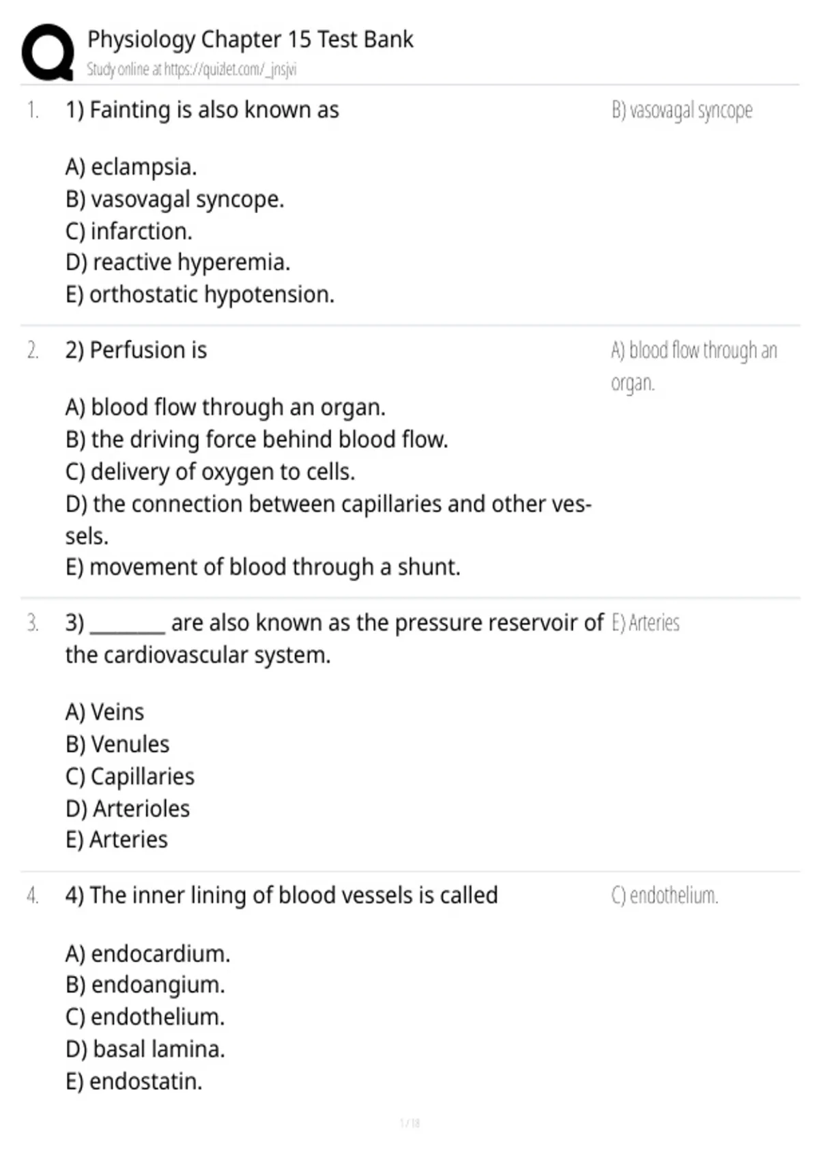Click the page number indicator at bottom
819x1161 pixels.
click(x=409, y=1123)
